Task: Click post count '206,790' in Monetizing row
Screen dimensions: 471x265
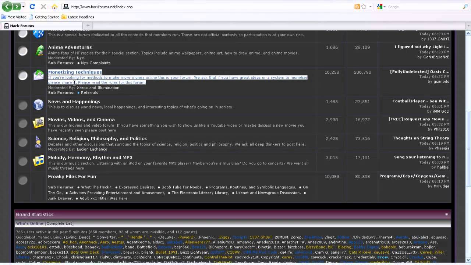Action: coord(362,72)
